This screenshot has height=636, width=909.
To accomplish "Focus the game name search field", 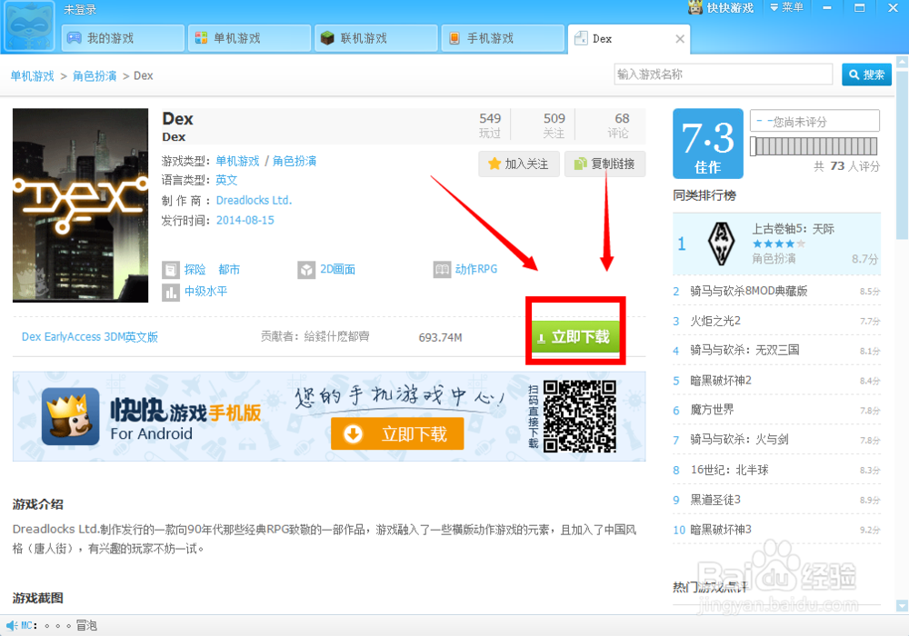I will [723, 75].
